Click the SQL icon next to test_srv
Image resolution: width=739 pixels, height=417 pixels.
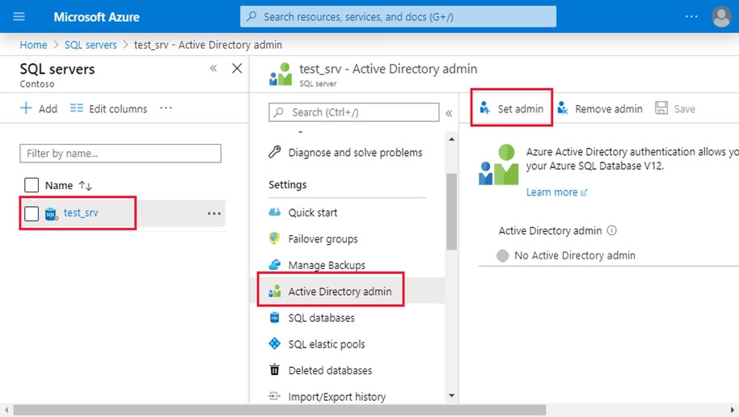pyautogui.click(x=51, y=214)
